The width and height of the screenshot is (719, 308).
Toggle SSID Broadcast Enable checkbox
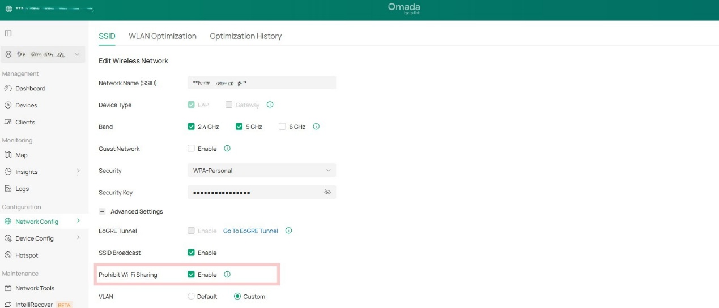[191, 253]
